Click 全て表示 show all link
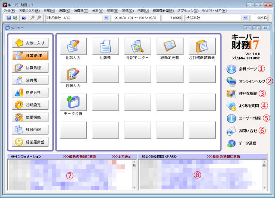The width and height of the screenshot is (275, 198). pyautogui.click(x=122, y=157)
